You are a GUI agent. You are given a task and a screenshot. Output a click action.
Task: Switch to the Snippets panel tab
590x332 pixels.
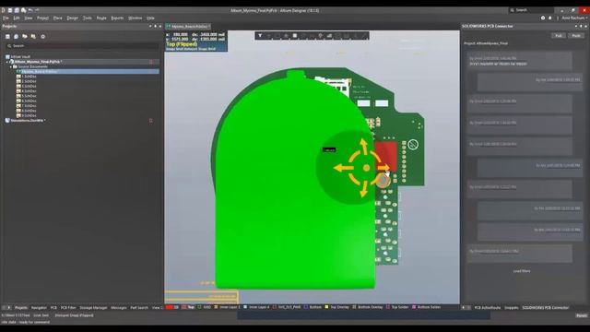pyautogui.click(x=511, y=307)
